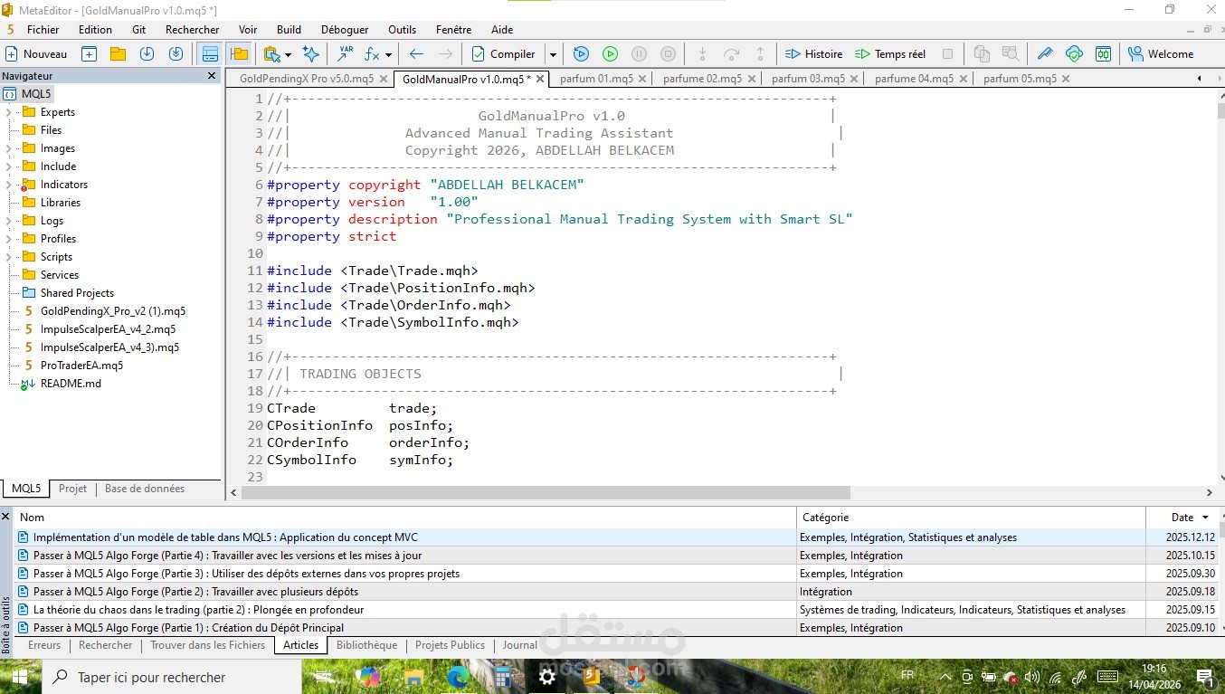Toggle the toolbox panel view icon

(x=210, y=54)
